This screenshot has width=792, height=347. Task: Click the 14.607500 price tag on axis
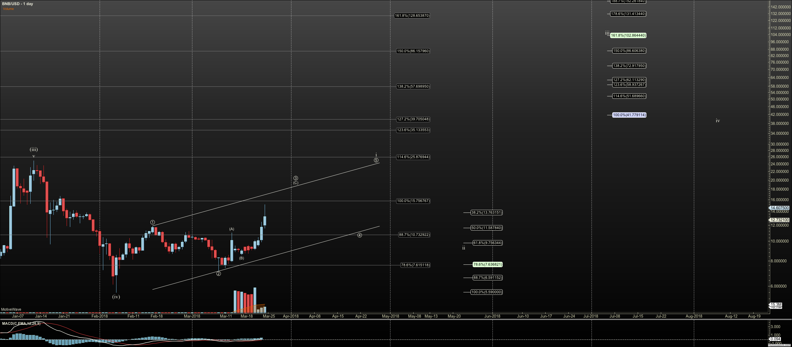(780, 208)
